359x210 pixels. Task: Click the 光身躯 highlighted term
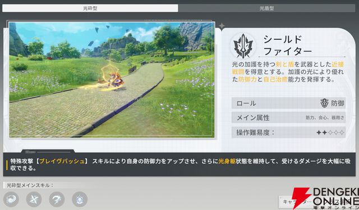[x=227, y=161]
